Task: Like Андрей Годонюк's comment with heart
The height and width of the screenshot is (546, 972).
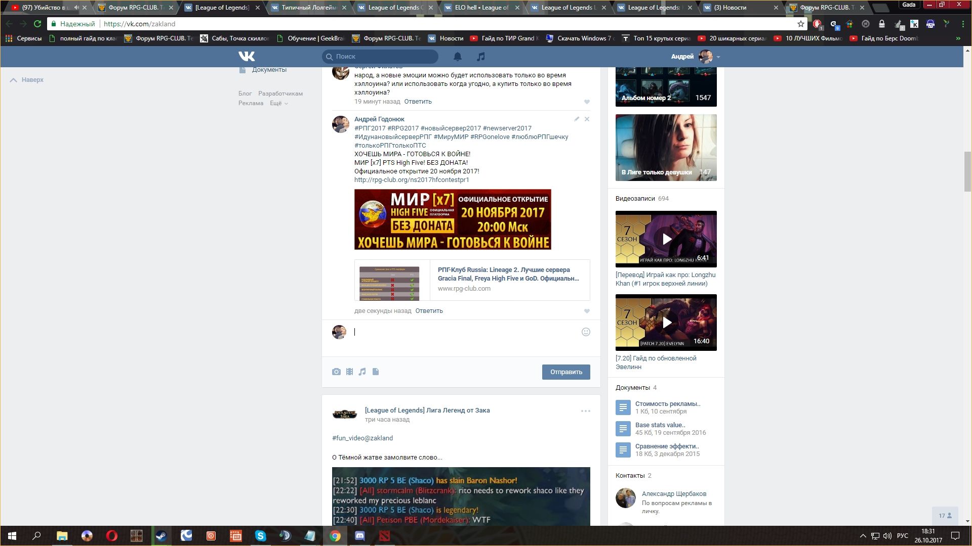Action: pyautogui.click(x=587, y=311)
